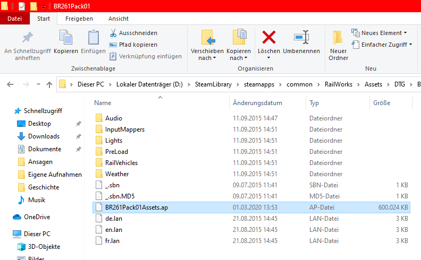Click RailWorks breadcrumb segment

pos(339,84)
